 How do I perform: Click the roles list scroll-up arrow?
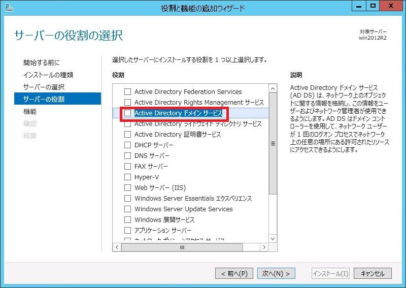tap(273, 89)
